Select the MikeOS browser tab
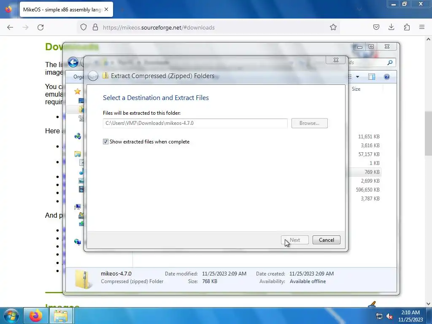The width and height of the screenshot is (432, 324). (66, 9)
